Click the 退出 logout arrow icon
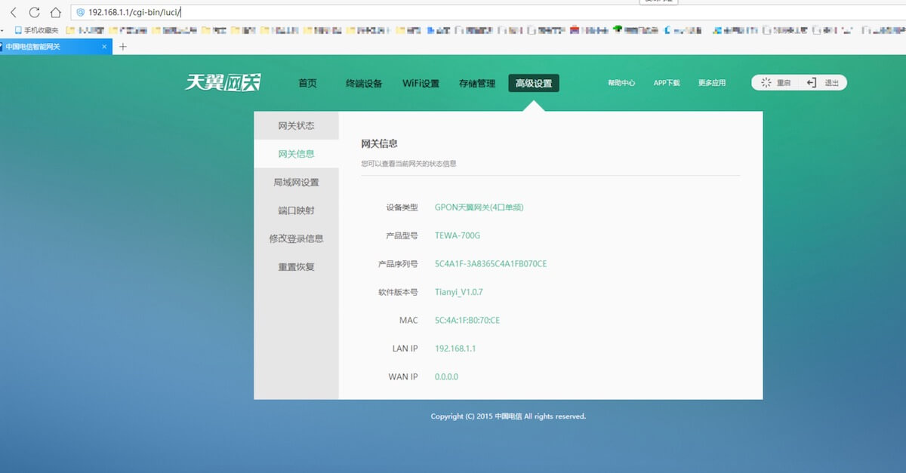The image size is (906, 473). tap(812, 83)
